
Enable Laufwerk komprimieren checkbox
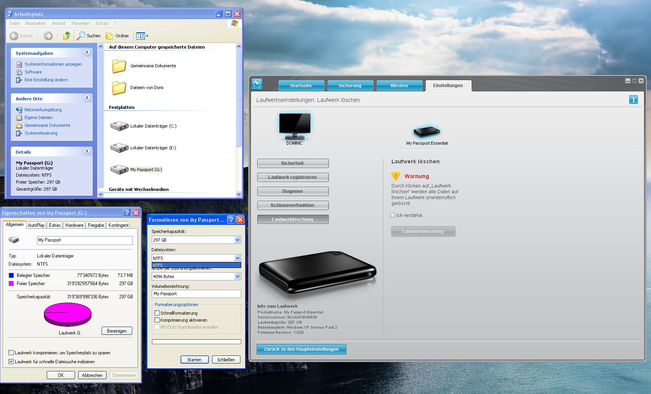[x=11, y=353]
